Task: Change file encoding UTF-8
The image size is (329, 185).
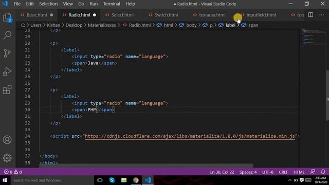Action: pyautogui.click(x=268, y=172)
